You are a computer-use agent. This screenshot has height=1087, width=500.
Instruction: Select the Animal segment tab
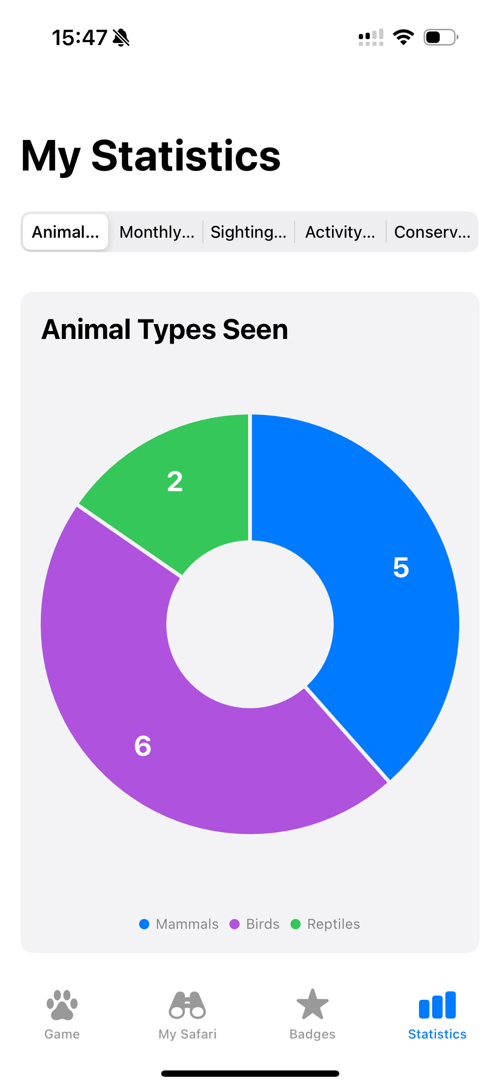click(x=66, y=232)
